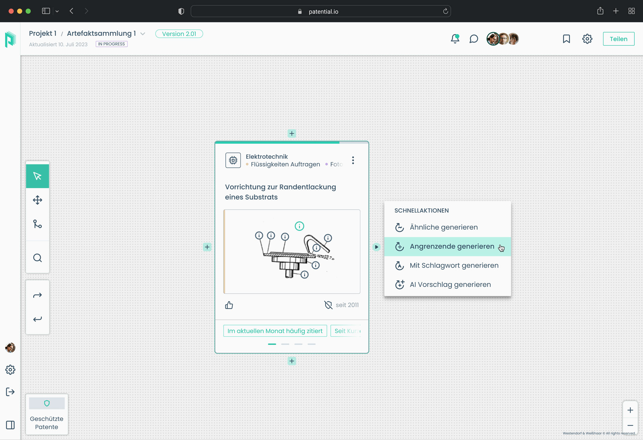Click the Im aktuellen Monat häufig zitiert tag
This screenshot has height=440, width=643.
[x=275, y=331]
